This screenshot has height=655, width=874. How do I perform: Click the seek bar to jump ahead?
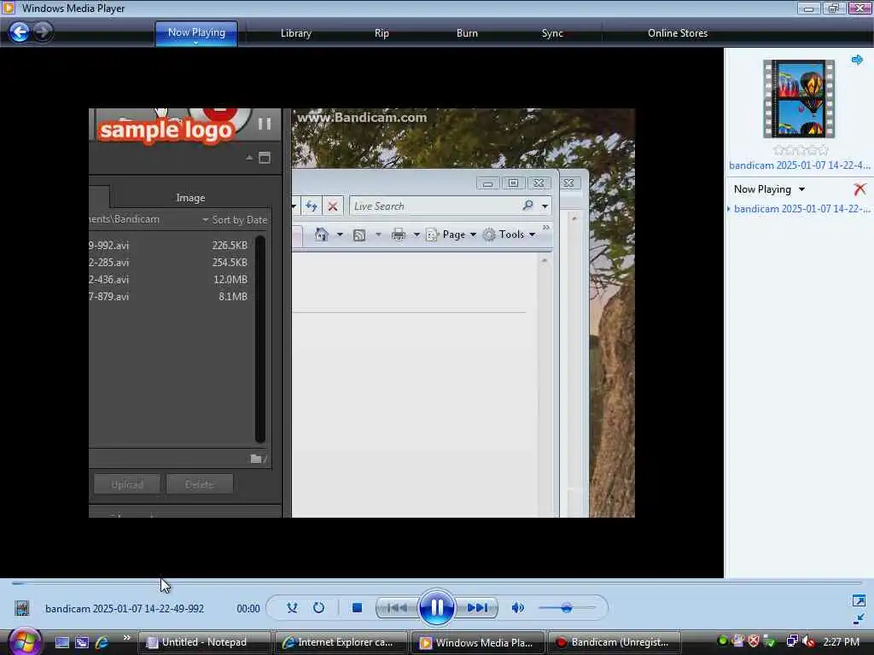pos(436,583)
